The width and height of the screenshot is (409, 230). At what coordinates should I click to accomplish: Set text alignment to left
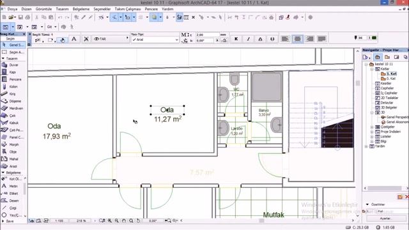click(x=285, y=39)
